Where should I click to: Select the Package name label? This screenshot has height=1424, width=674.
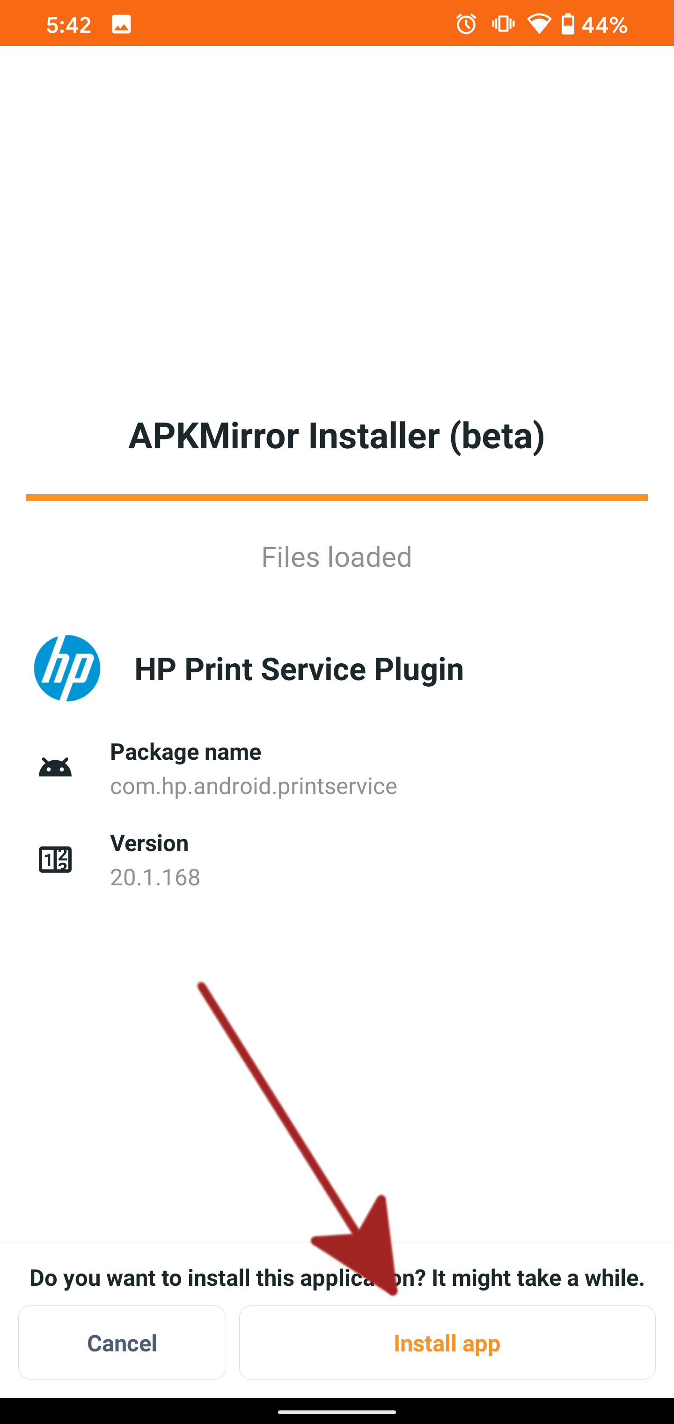(x=186, y=752)
